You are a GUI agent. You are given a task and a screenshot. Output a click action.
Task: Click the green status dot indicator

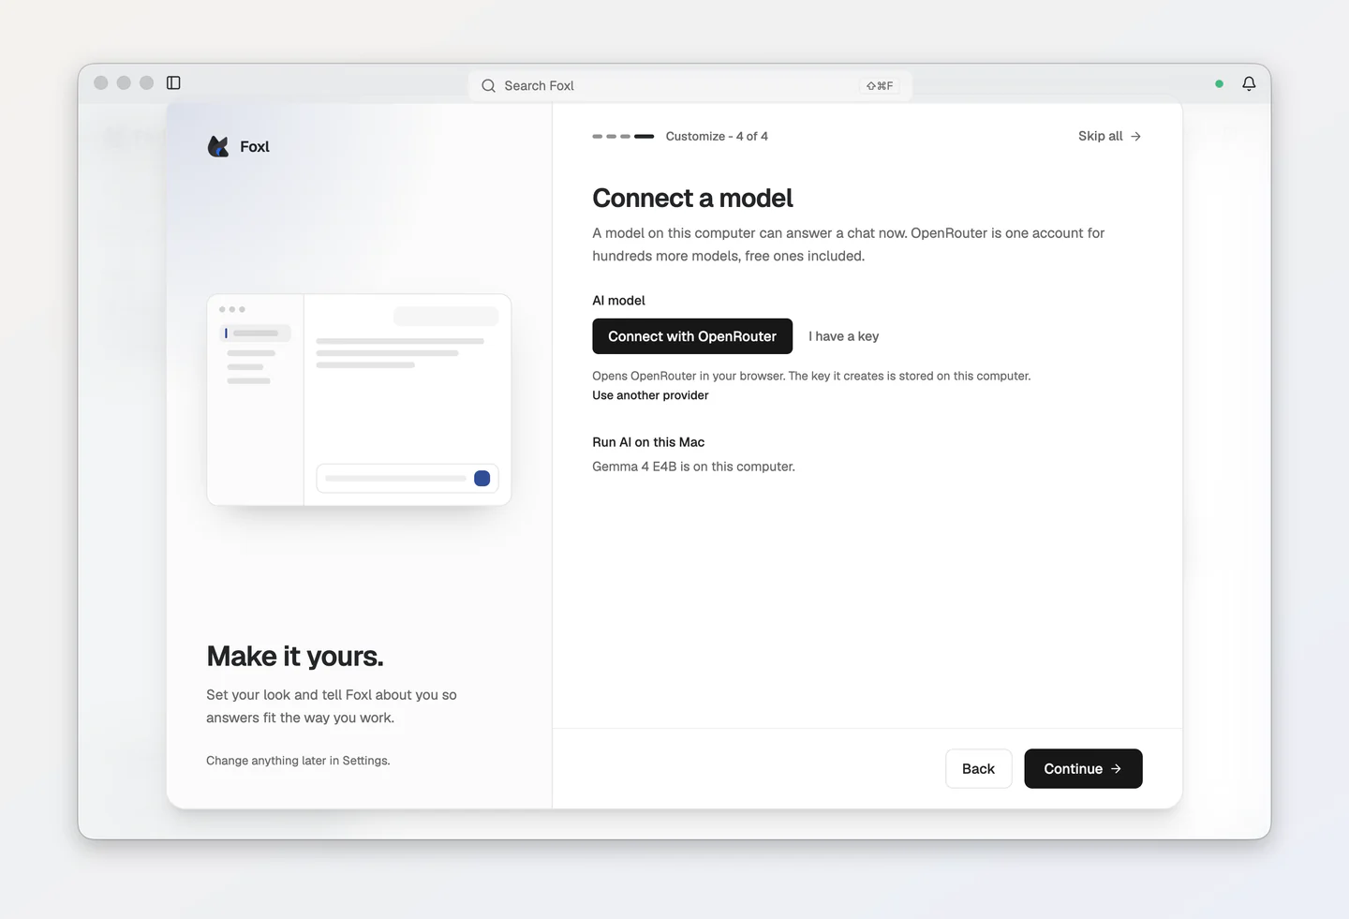(x=1219, y=83)
